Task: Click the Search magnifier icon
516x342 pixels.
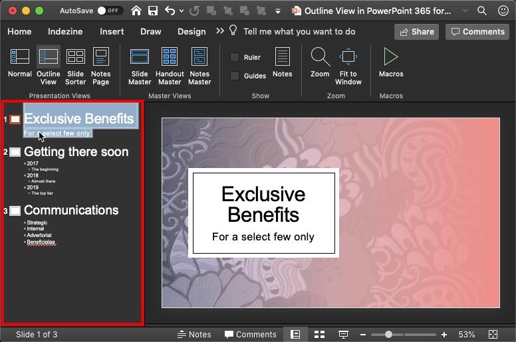Action: [x=482, y=11]
